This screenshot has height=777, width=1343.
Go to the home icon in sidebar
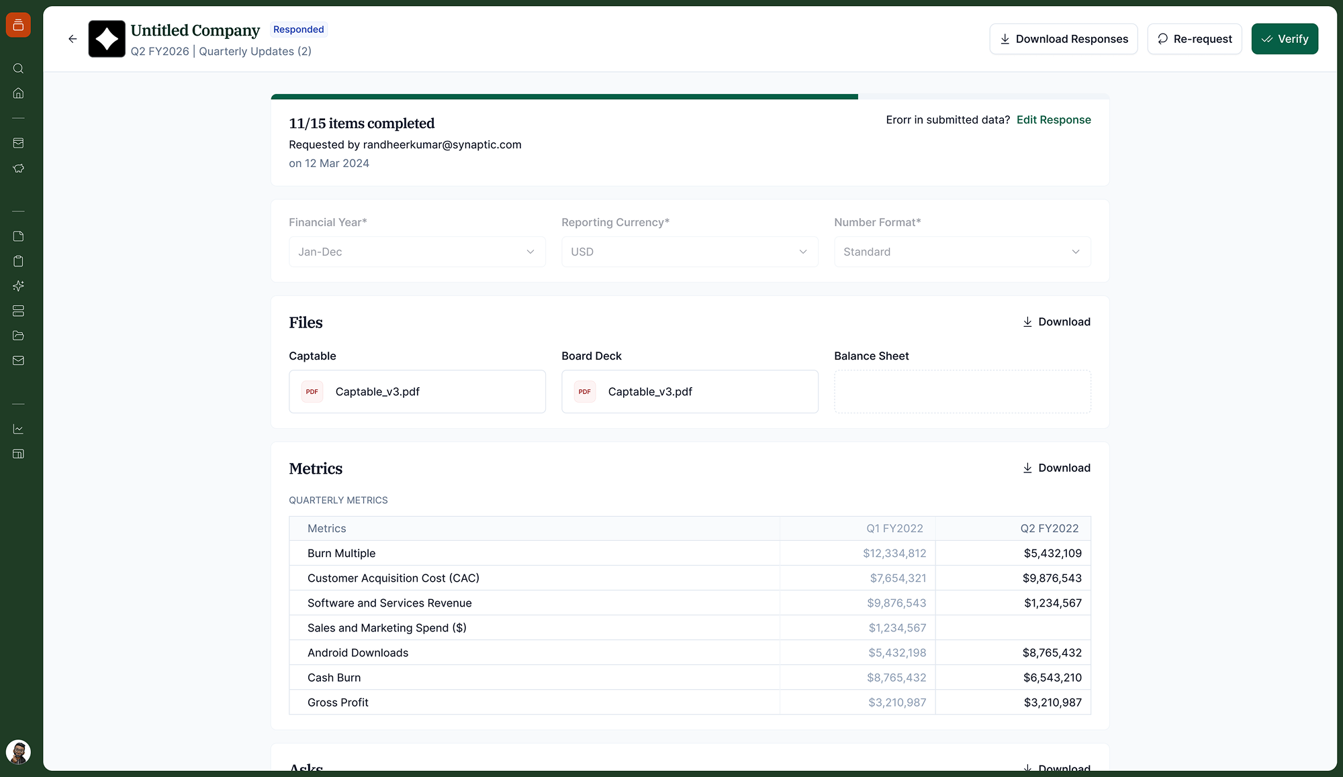(x=18, y=93)
